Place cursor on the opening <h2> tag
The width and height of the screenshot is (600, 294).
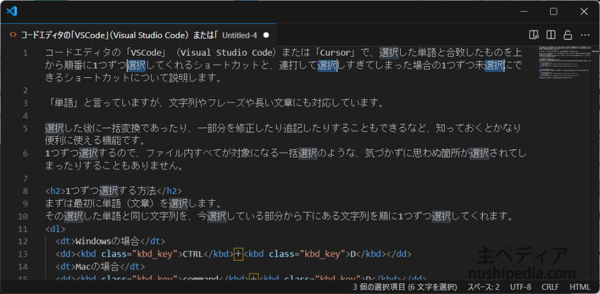tap(56, 191)
